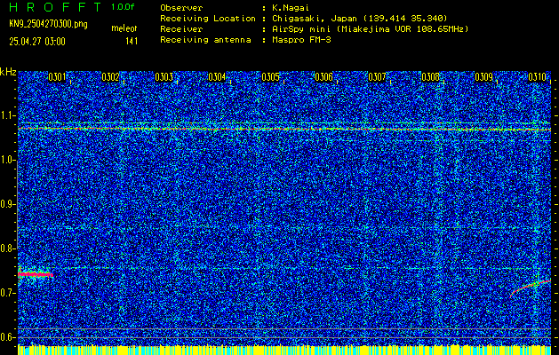Click the 0302 time marker
Screen dimensions: 559x355
coord(110,77)
